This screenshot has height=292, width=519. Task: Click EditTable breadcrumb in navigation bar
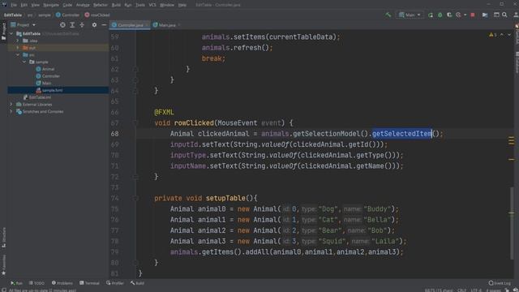click(x=13, y=15)
